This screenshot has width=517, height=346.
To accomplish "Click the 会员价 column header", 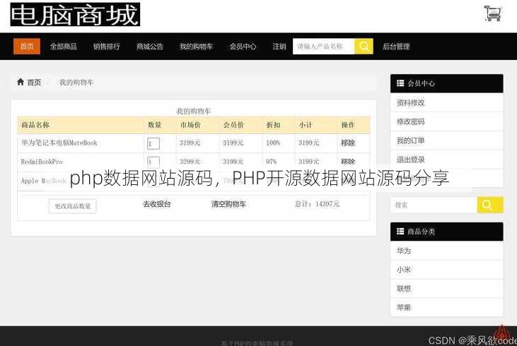I will point(233,125).
